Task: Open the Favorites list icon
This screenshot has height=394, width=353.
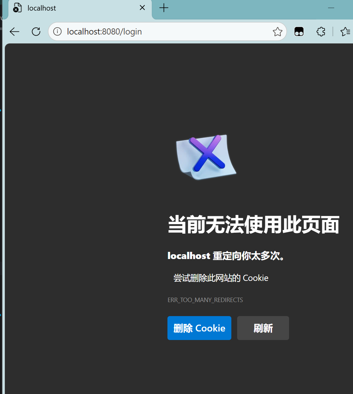Action: (x=345, y=32)
